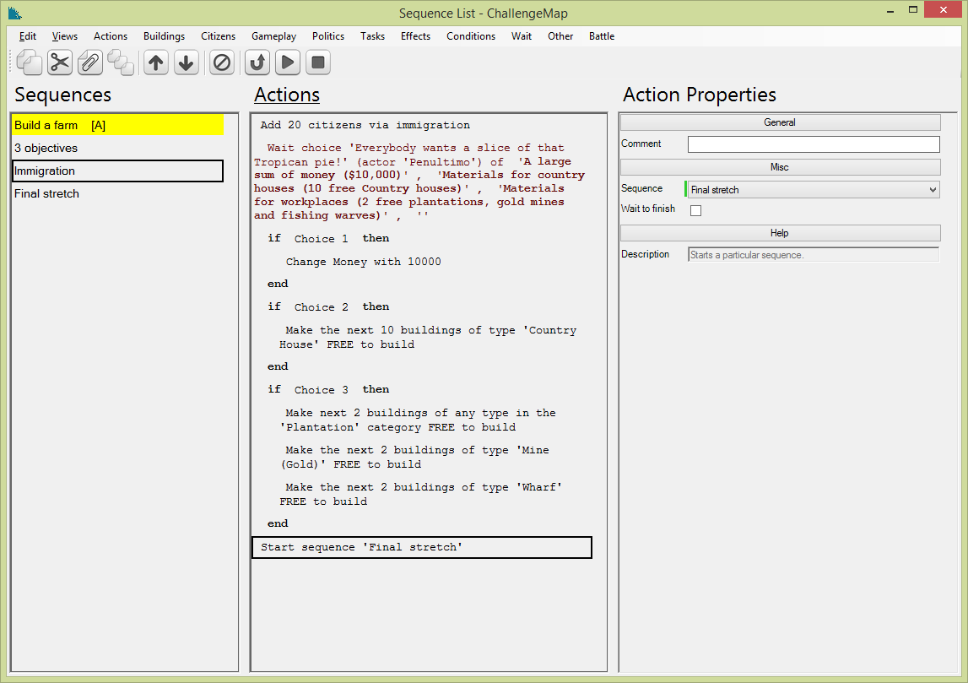Select the 'Final stretch' sequence in list
The width and height of the screenshot is (968, 683).
click(x=118, y=194)
